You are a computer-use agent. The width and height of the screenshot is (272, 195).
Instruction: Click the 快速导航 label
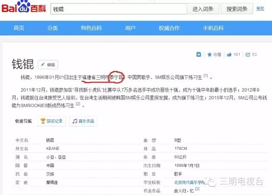(x=24, y=121)
